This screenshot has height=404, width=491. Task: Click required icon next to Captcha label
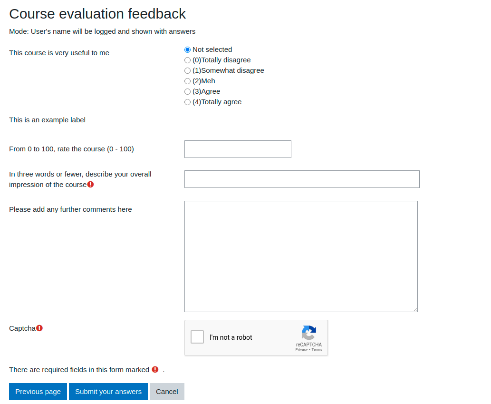pos(39,328)
